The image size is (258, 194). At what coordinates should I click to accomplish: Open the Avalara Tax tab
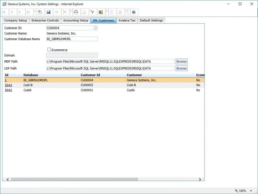[x=127, y=20]
